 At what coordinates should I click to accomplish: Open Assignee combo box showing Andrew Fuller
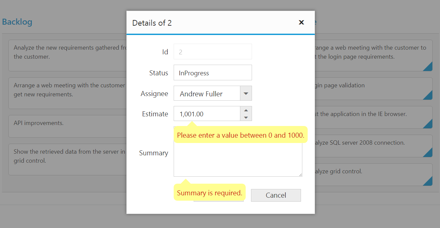(207, 94)
